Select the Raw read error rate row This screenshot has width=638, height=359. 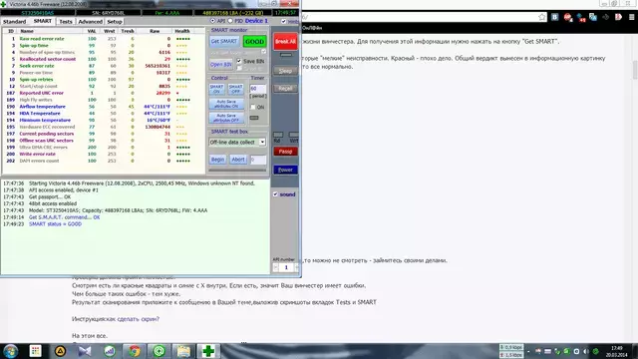pyautogui.click(x=104, y=39)
